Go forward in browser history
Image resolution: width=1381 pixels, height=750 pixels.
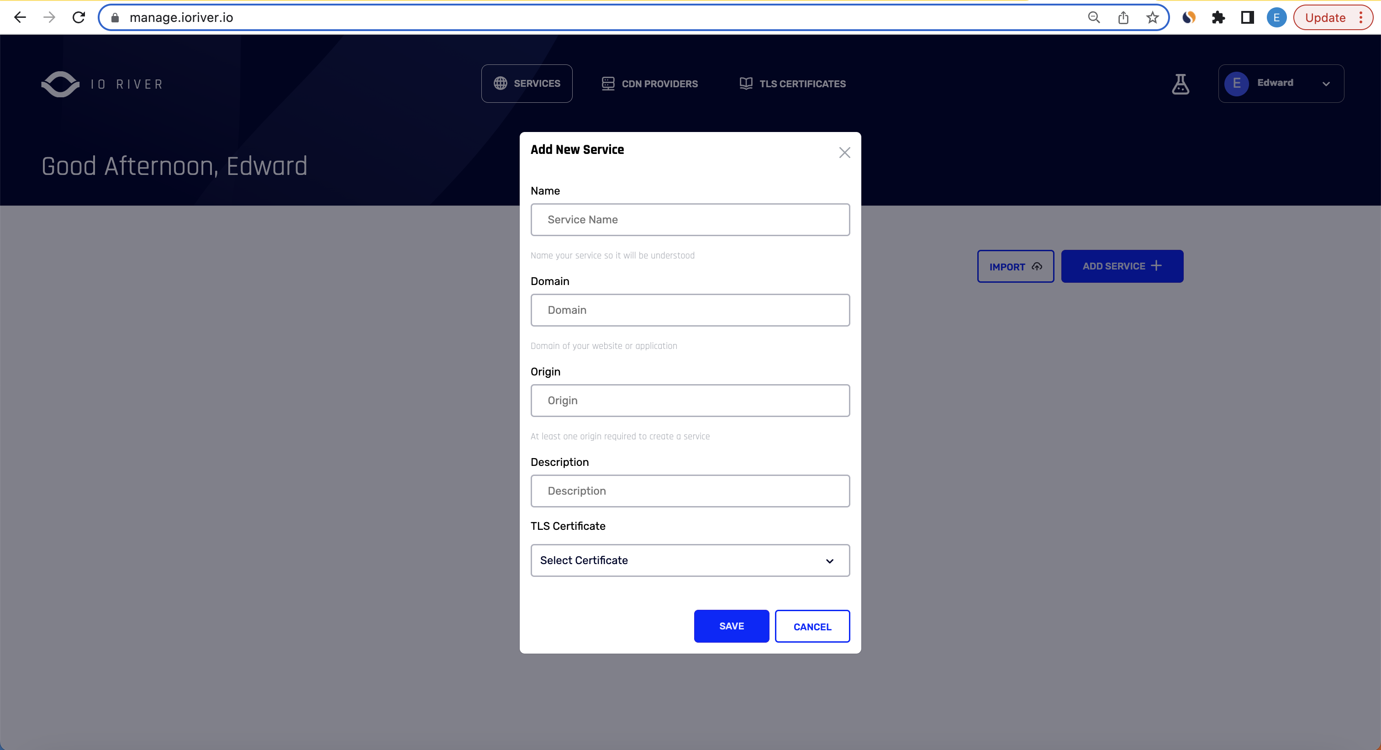(49, 18)
